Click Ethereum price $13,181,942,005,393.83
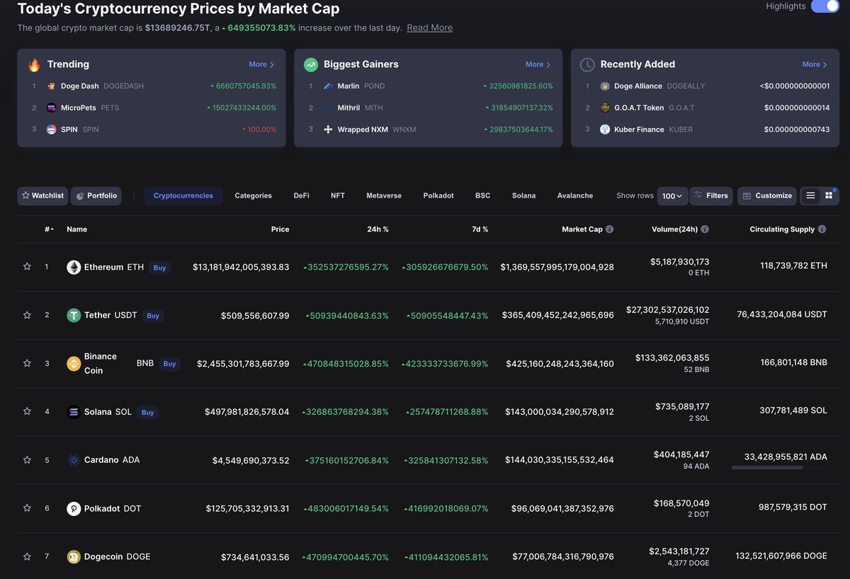 (241, 267)
